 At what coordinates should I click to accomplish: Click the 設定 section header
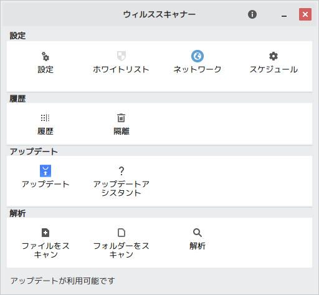17,36
